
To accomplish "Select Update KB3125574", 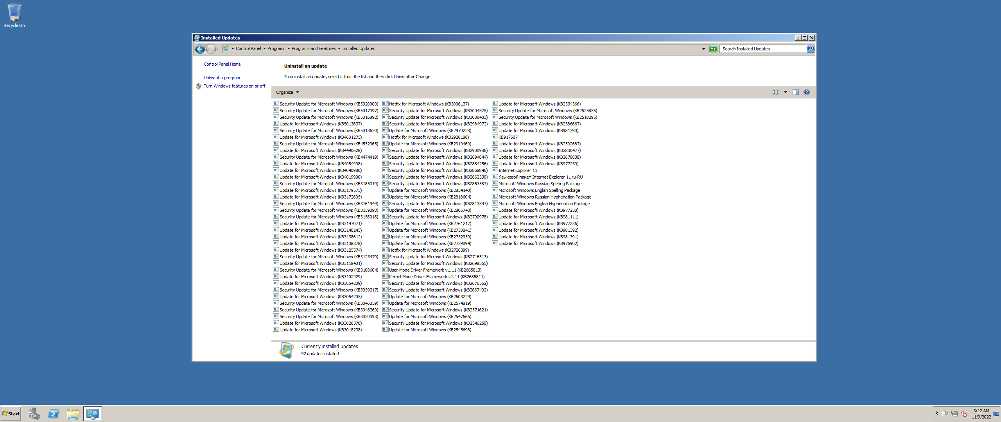I will pos(318,250).
